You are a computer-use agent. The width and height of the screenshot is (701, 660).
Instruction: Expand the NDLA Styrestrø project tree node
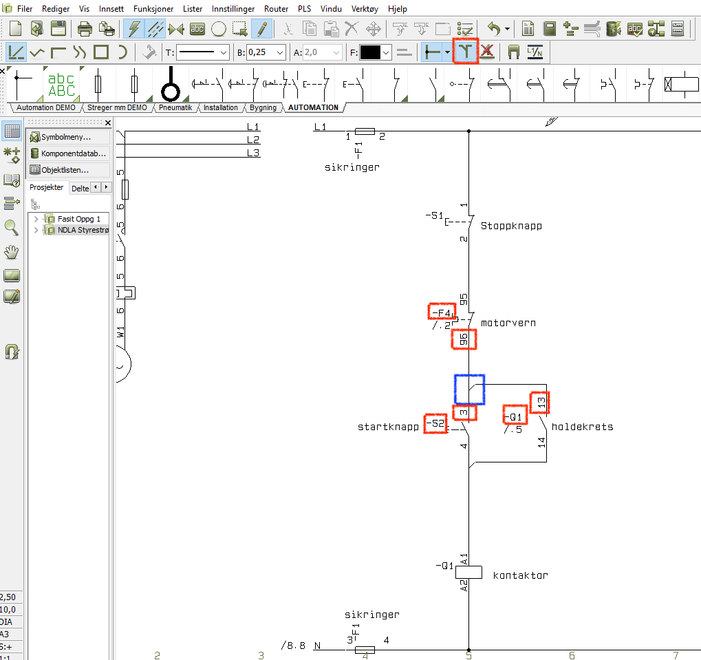36,231
